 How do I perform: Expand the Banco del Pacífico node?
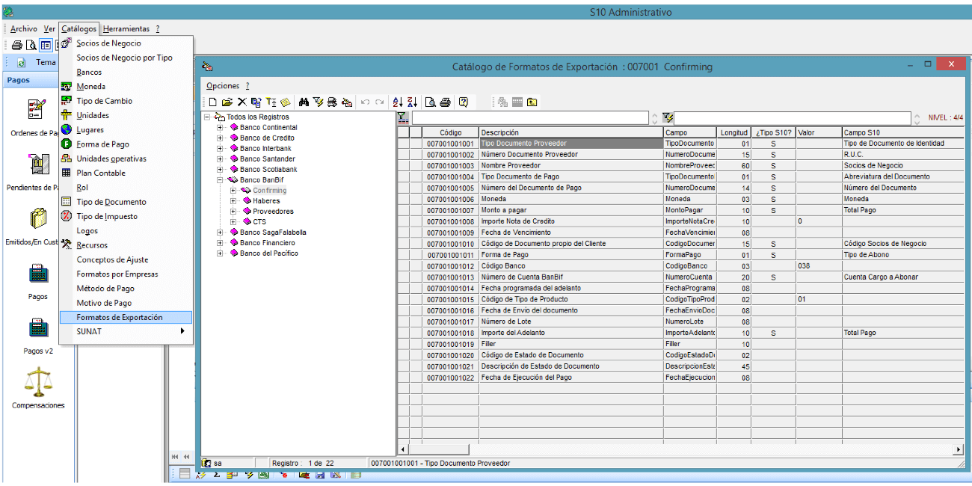point(221,253)
